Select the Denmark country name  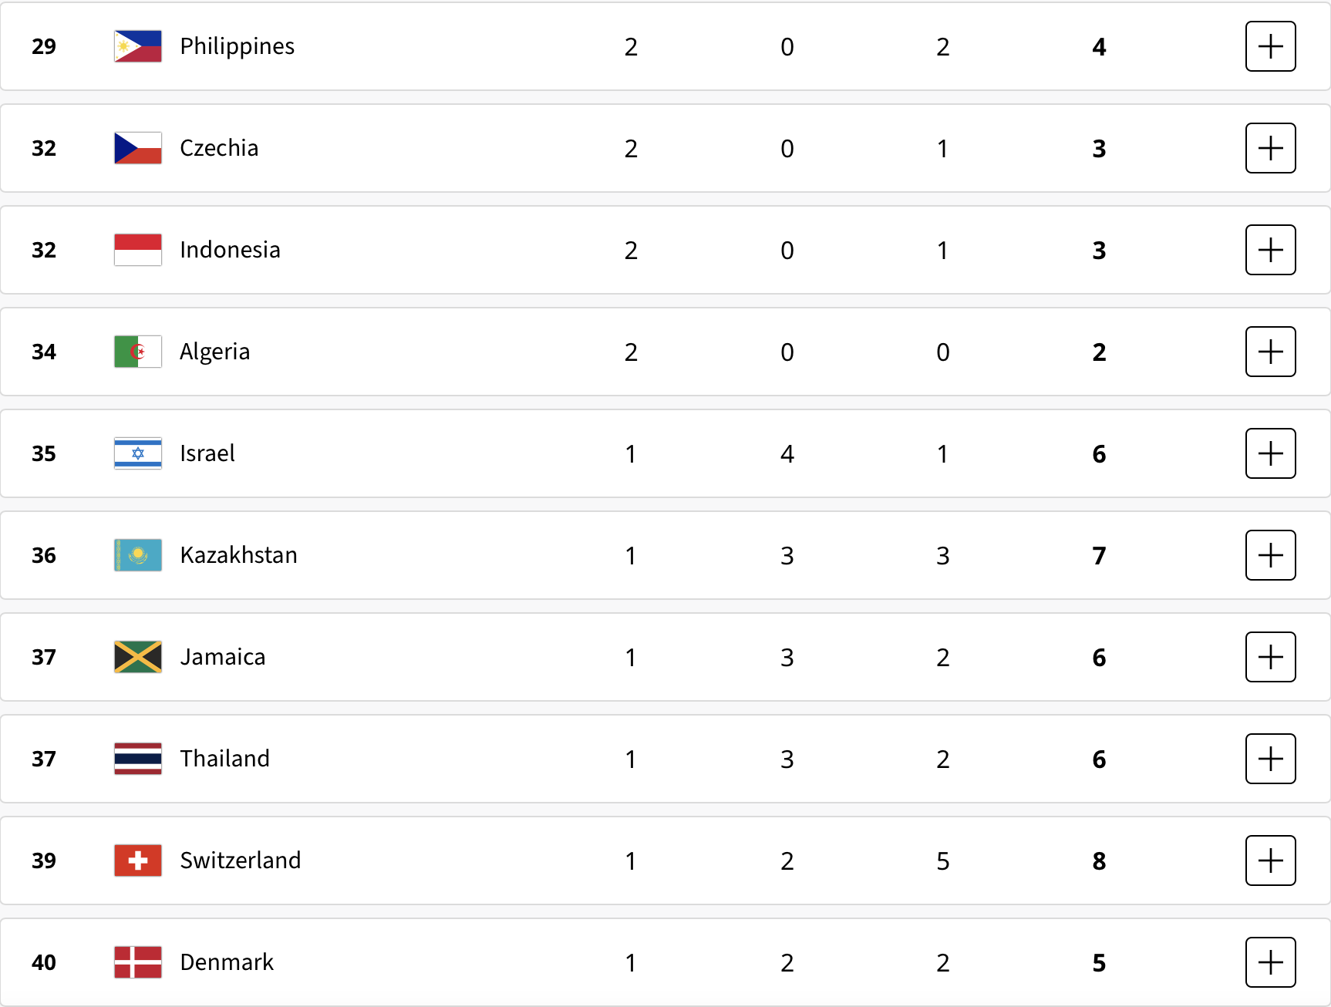click(227, 962)
